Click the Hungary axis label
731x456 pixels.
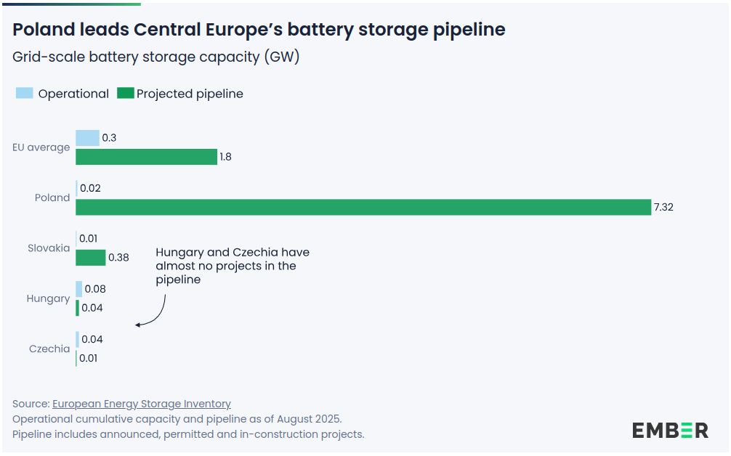pyautogui.click(x=48, y=298)
